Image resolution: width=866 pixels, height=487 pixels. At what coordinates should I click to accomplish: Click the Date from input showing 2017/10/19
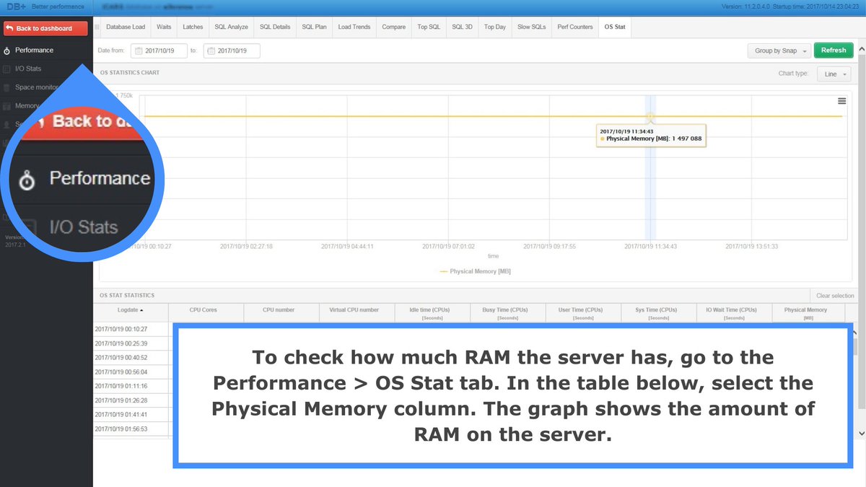click(x=157, y=51)
